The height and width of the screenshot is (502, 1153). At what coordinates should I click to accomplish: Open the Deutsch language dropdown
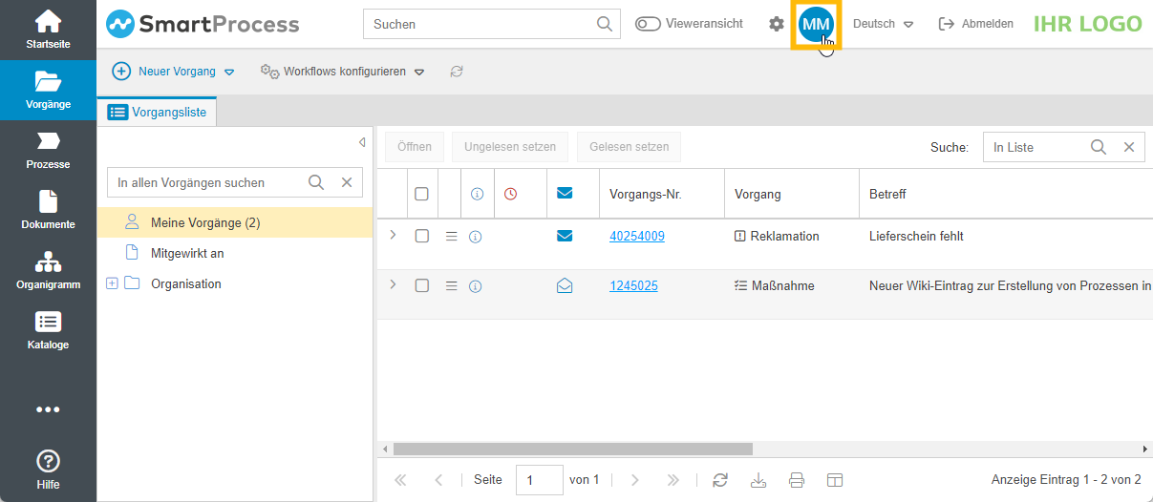tap(883, 24)
